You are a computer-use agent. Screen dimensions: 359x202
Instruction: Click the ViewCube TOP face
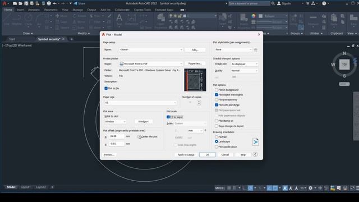[x=344, y=65]
